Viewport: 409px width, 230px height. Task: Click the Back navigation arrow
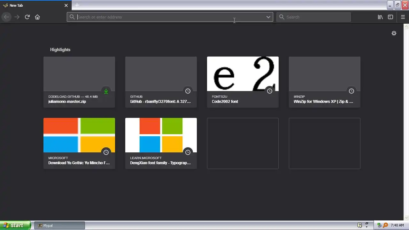pyautogui.click(x=6, y=17)
